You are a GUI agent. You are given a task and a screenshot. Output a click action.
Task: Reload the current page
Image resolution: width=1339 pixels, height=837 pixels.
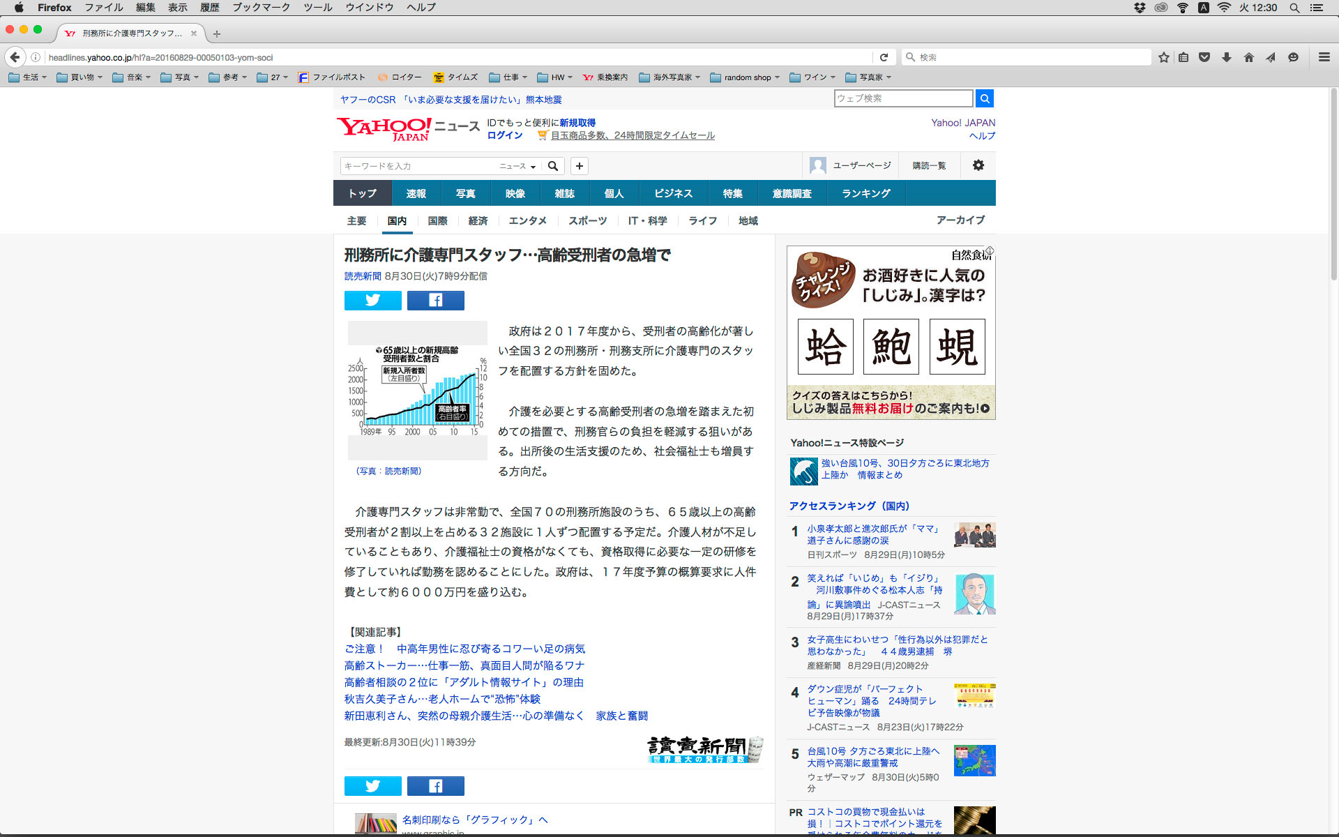click(884, 57)
